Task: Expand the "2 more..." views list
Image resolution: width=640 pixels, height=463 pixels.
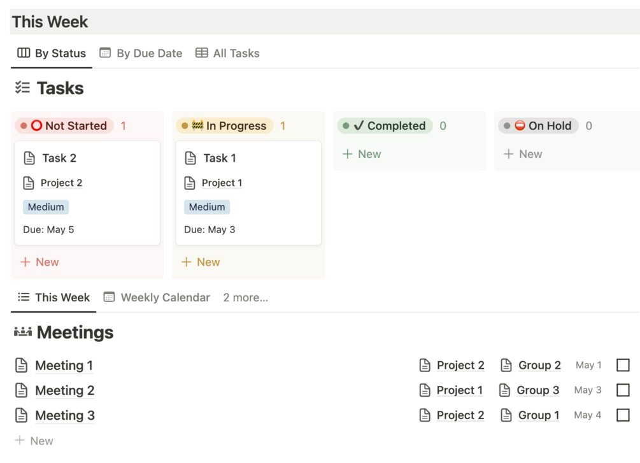Action: [245, 297]
